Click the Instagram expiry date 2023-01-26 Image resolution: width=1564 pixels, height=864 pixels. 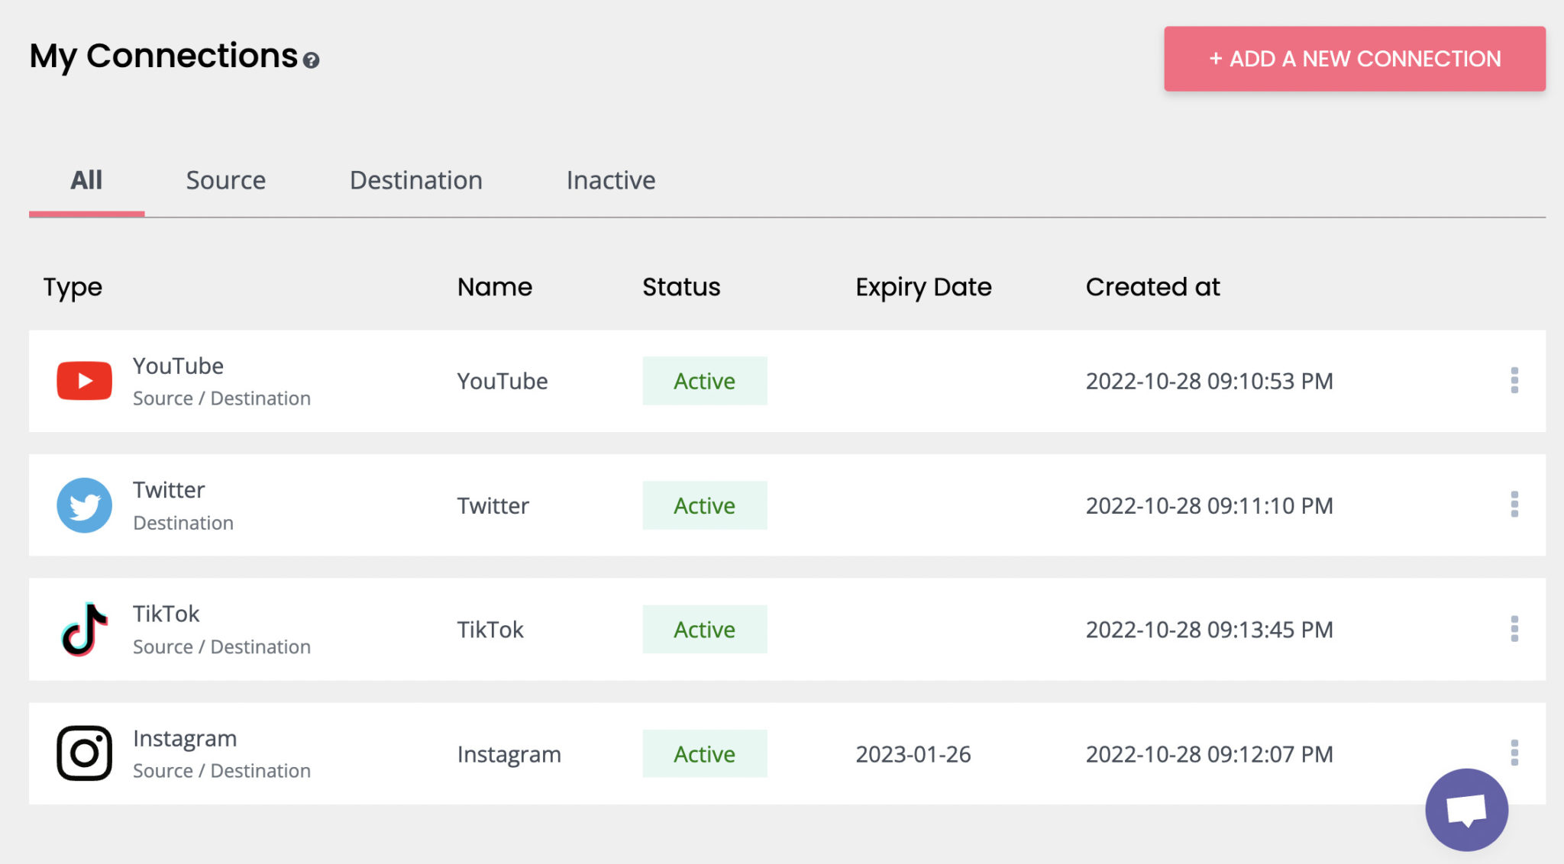click(x=913, y=754)
